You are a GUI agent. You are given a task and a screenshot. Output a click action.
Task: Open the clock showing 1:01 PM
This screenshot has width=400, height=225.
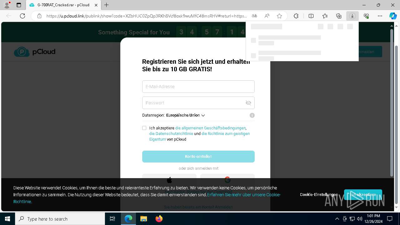(x=373, y=219)
